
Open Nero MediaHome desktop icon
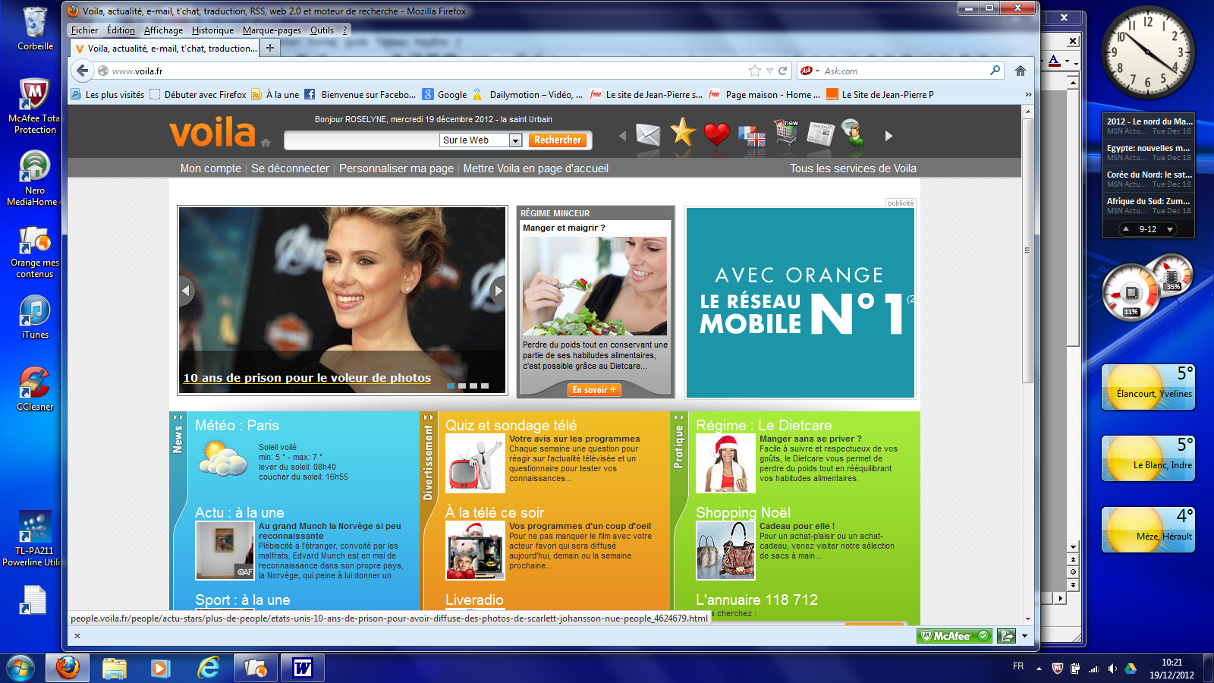[35, 178]
